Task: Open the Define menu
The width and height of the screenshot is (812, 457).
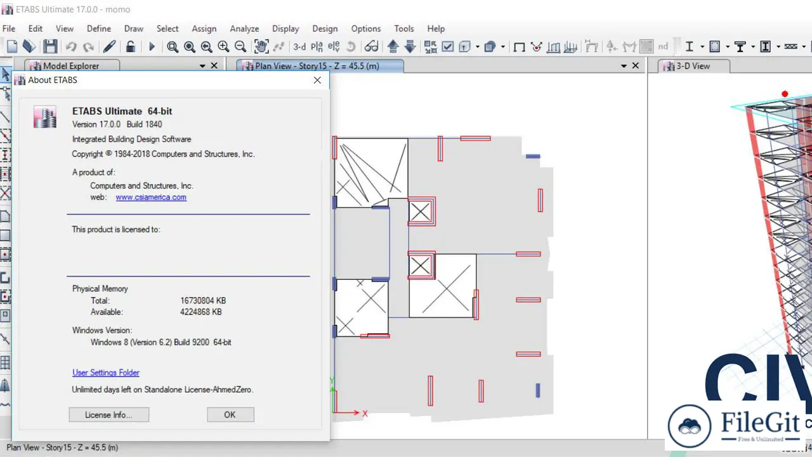Action: 99,29
